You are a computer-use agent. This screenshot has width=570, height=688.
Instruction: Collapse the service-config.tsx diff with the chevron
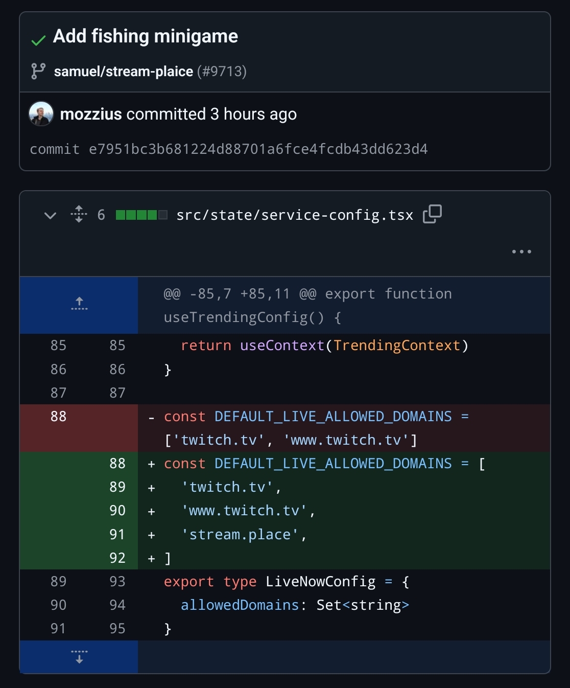(50, 215)
